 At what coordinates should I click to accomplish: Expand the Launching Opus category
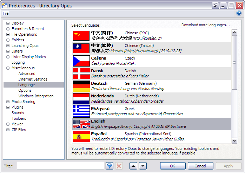pos(8,46)
